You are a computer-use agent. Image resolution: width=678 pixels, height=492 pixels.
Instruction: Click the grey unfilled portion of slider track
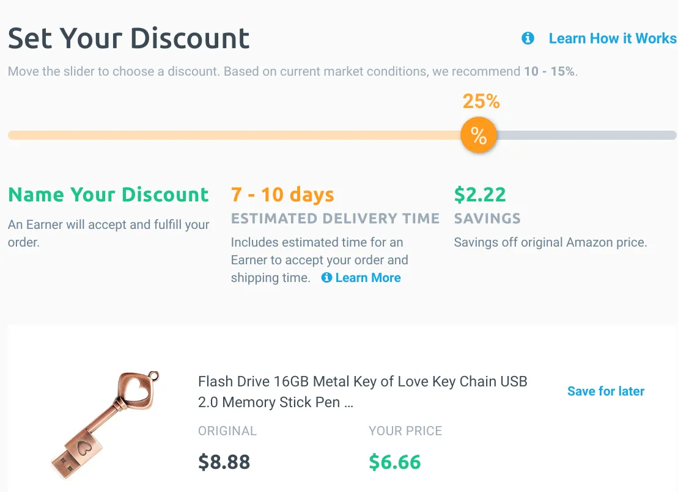click(x=587, y=135)
